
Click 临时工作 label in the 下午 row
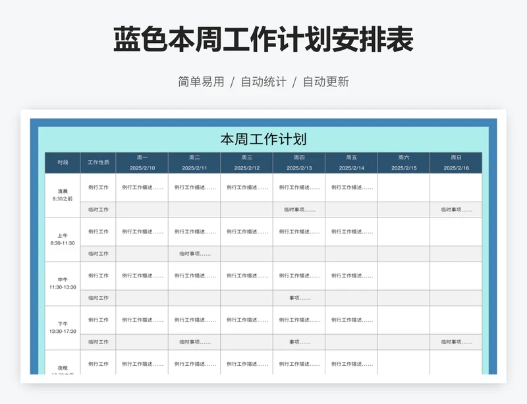[x=98, y=342]
